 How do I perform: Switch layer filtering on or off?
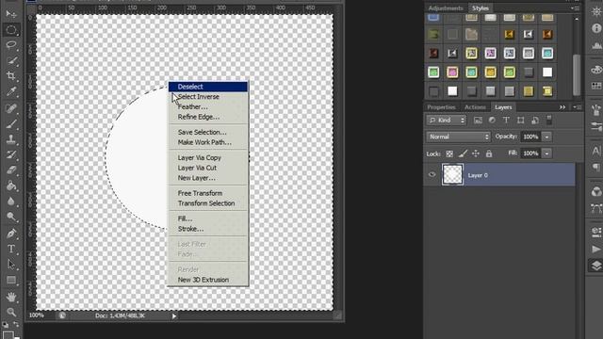pos(549,120)
